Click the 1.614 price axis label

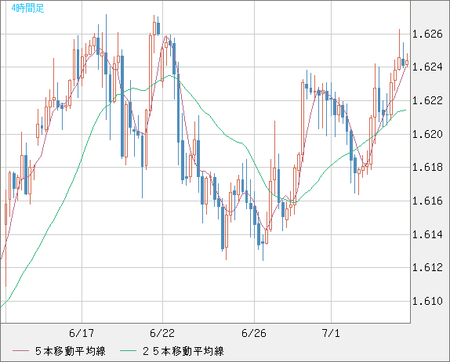click(427, 234)
